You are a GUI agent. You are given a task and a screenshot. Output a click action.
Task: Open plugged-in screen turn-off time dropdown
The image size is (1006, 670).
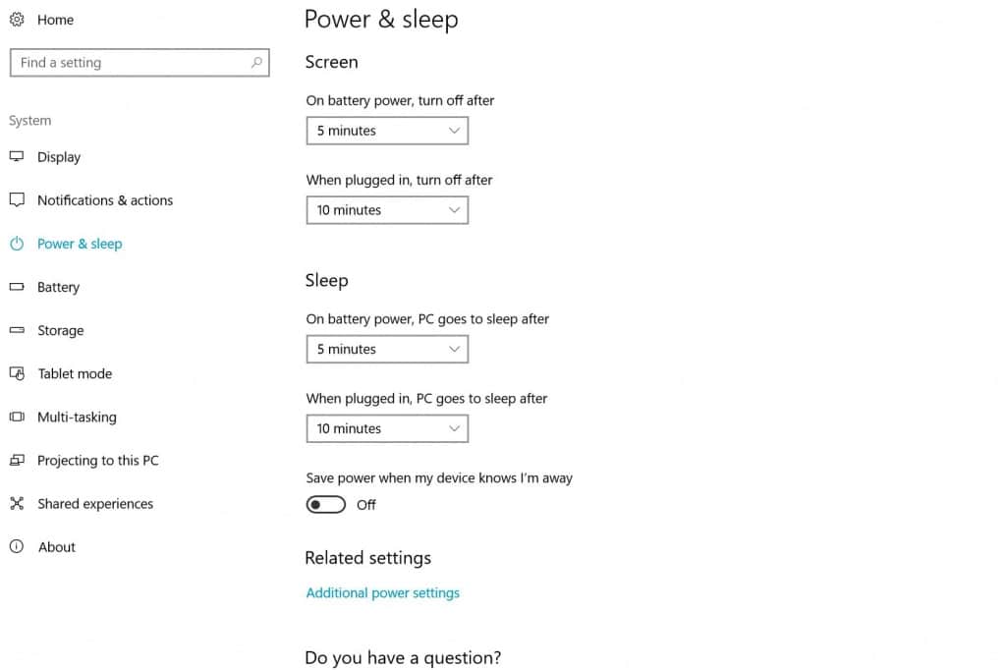[387, 210]
